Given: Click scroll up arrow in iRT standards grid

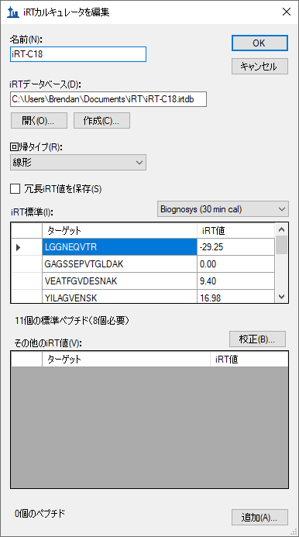Looking at the screenshot, I should [282, 229].
